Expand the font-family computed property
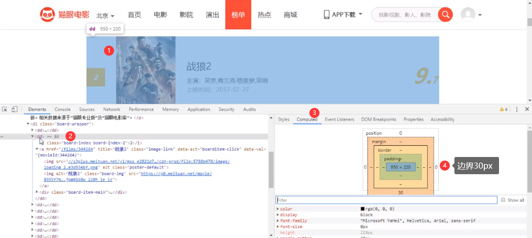This screenshot has height=238, width=532. coord(278,221)
